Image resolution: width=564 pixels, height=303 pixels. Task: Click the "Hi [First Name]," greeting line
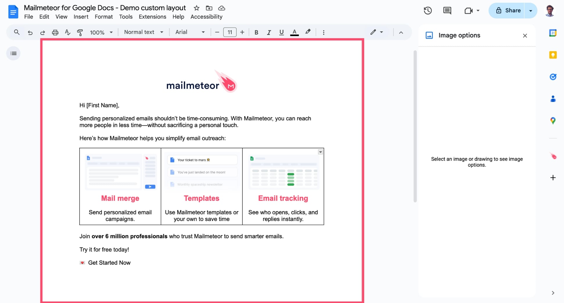99,105
